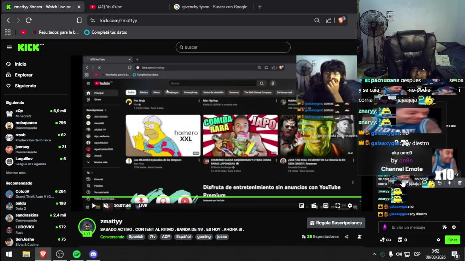Open CotooV recommended channel
This screenshot has width=465, height=261.
36,194
